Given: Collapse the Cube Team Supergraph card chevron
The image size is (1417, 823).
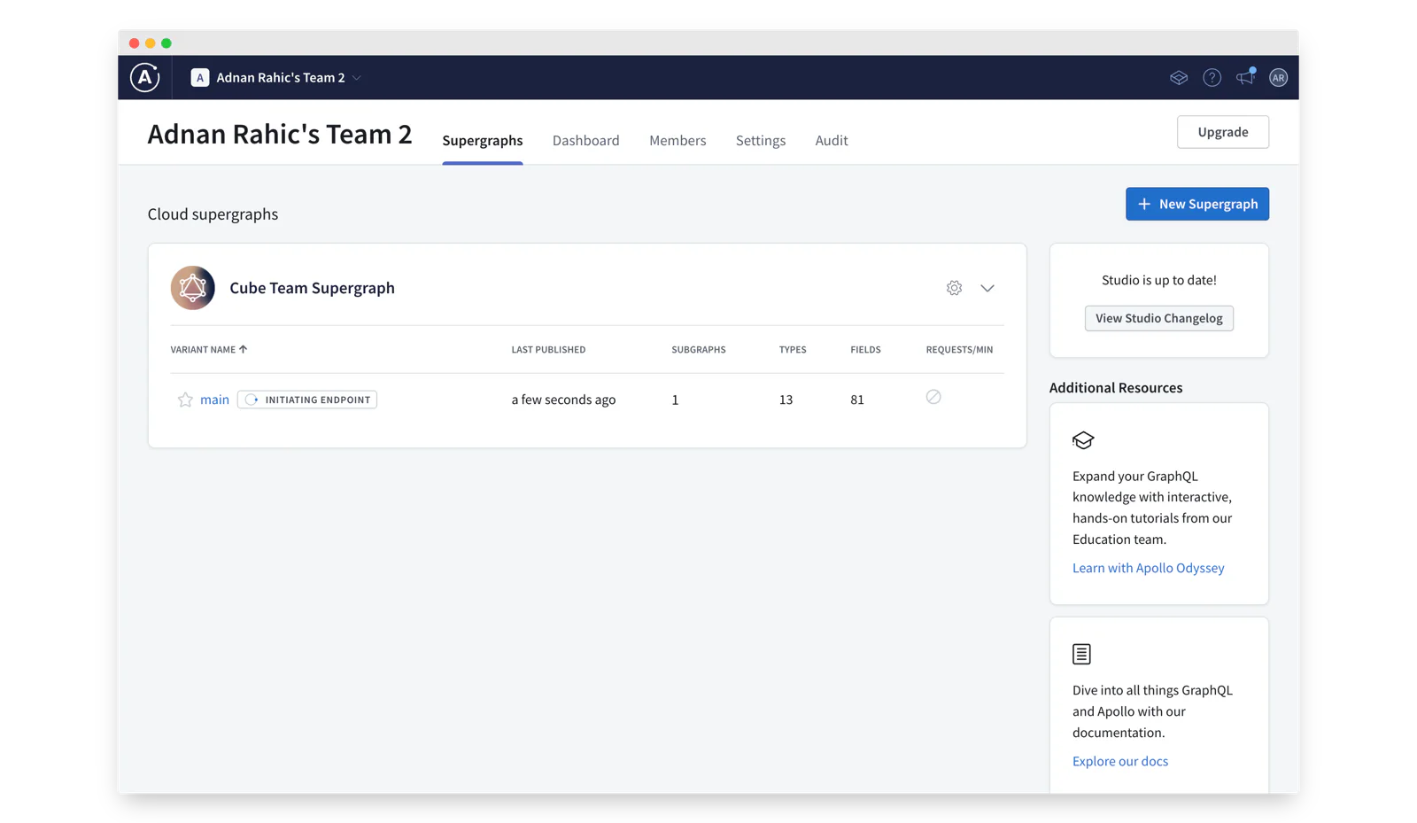Looking at the screenshot, I should click(987, 288).
